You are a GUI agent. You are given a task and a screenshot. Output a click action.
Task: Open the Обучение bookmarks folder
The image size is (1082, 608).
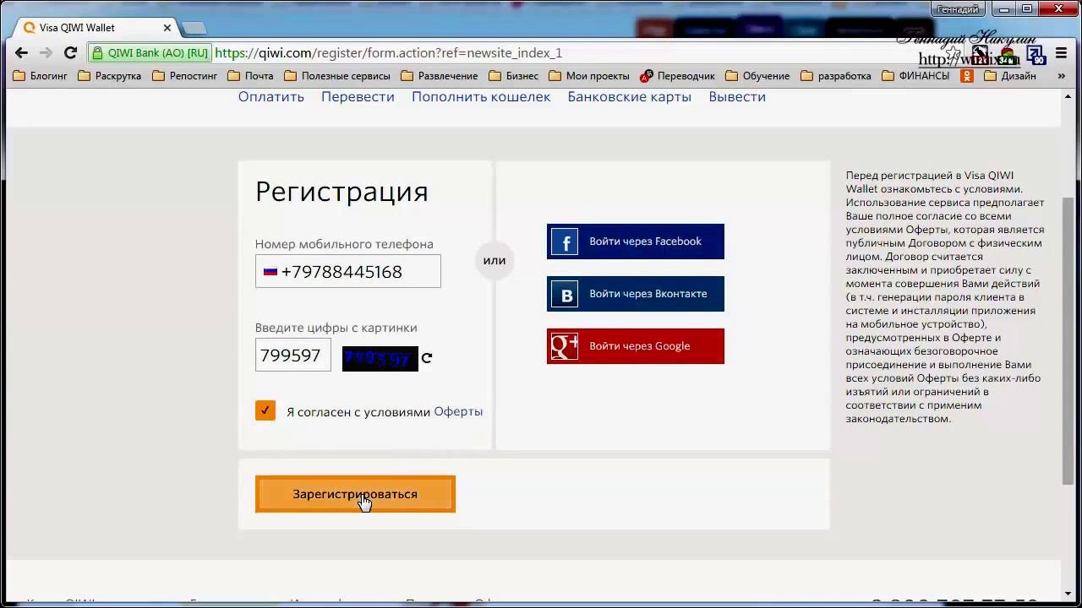[x=757, y=76]
